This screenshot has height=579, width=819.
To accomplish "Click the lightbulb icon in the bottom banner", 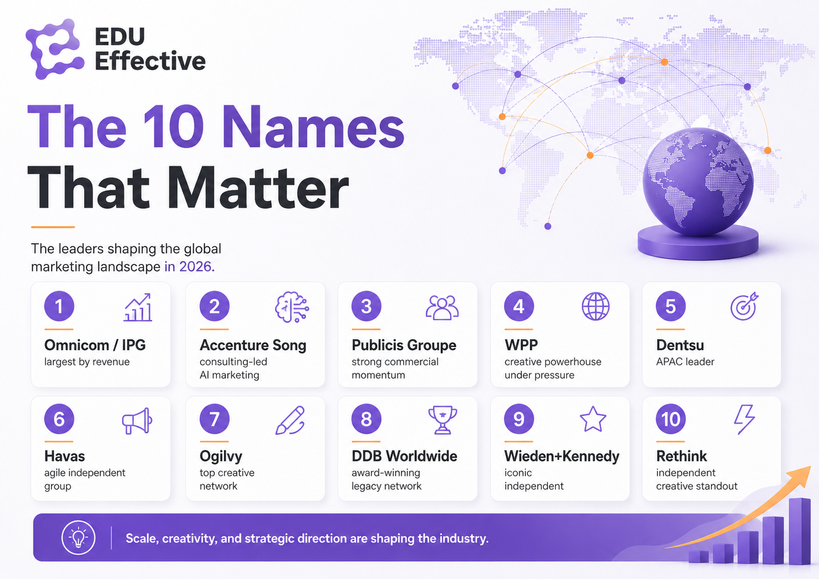I will click(79, 538).
